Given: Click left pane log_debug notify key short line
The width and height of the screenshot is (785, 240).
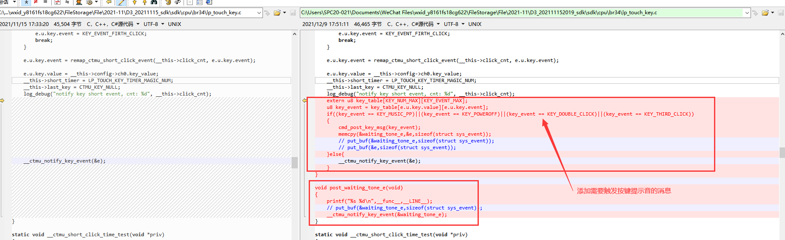Looking at the screenshot, I should pos(118,94).
